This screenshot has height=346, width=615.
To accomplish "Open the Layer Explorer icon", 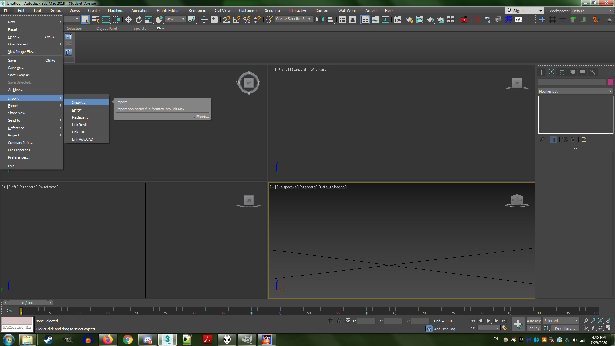I will tap(353, 20).
